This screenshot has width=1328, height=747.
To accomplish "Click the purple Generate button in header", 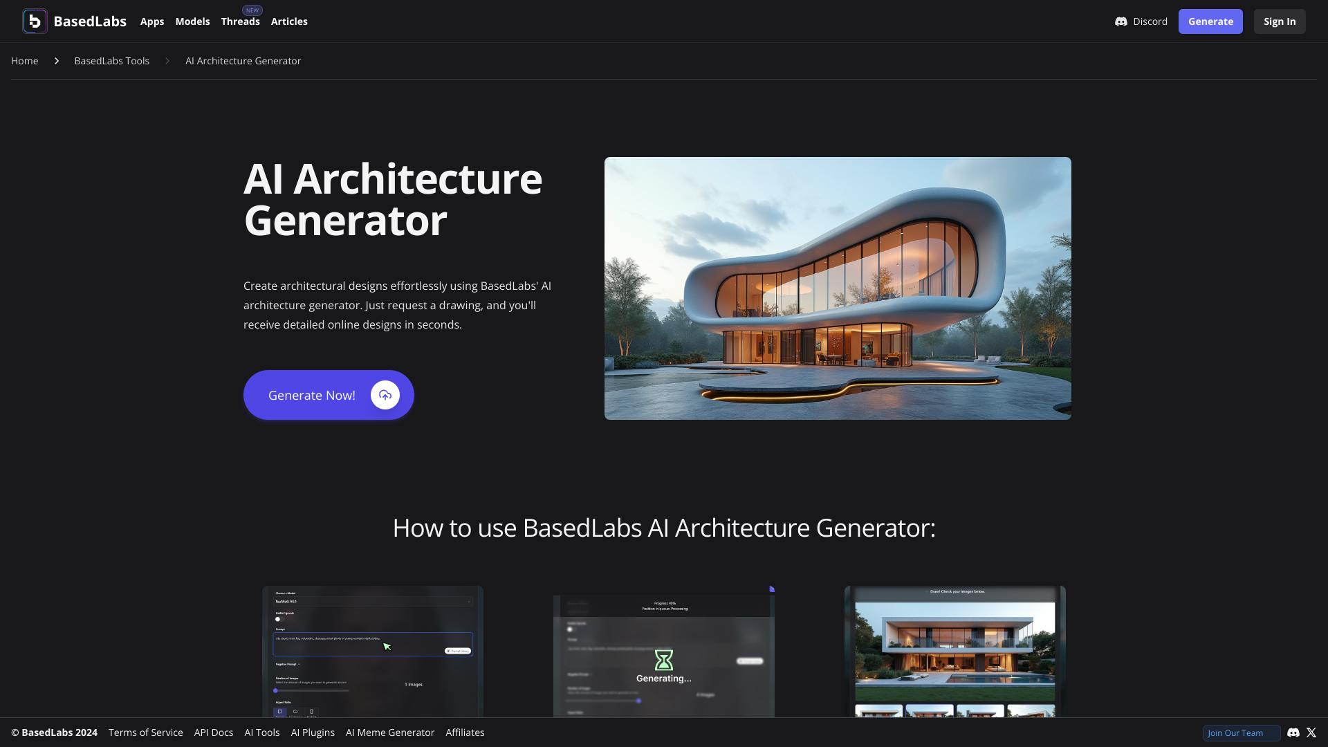I will [1210, 21].
